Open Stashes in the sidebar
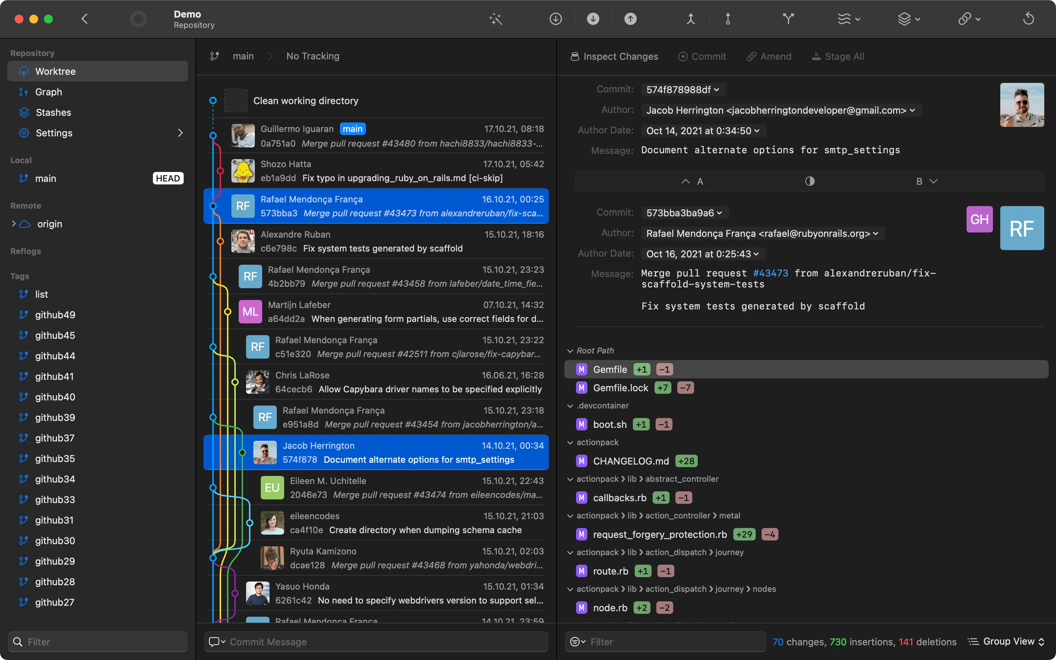This screenshot has height=660, width=1056. pos(53,113)
